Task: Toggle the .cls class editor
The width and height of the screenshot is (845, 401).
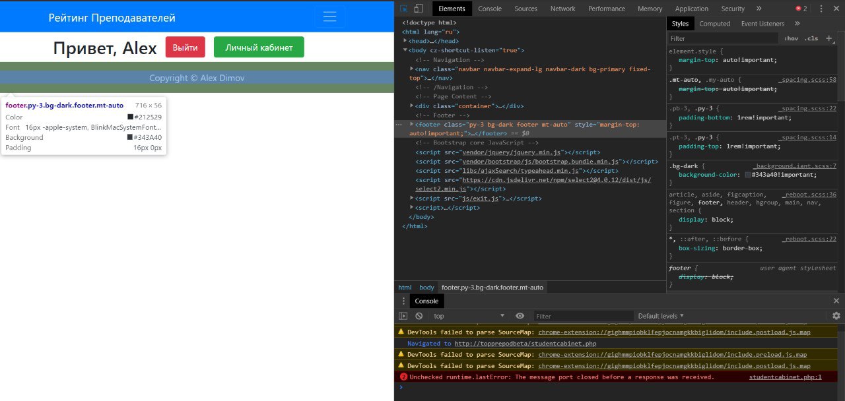Action: (x=812, y=38)
